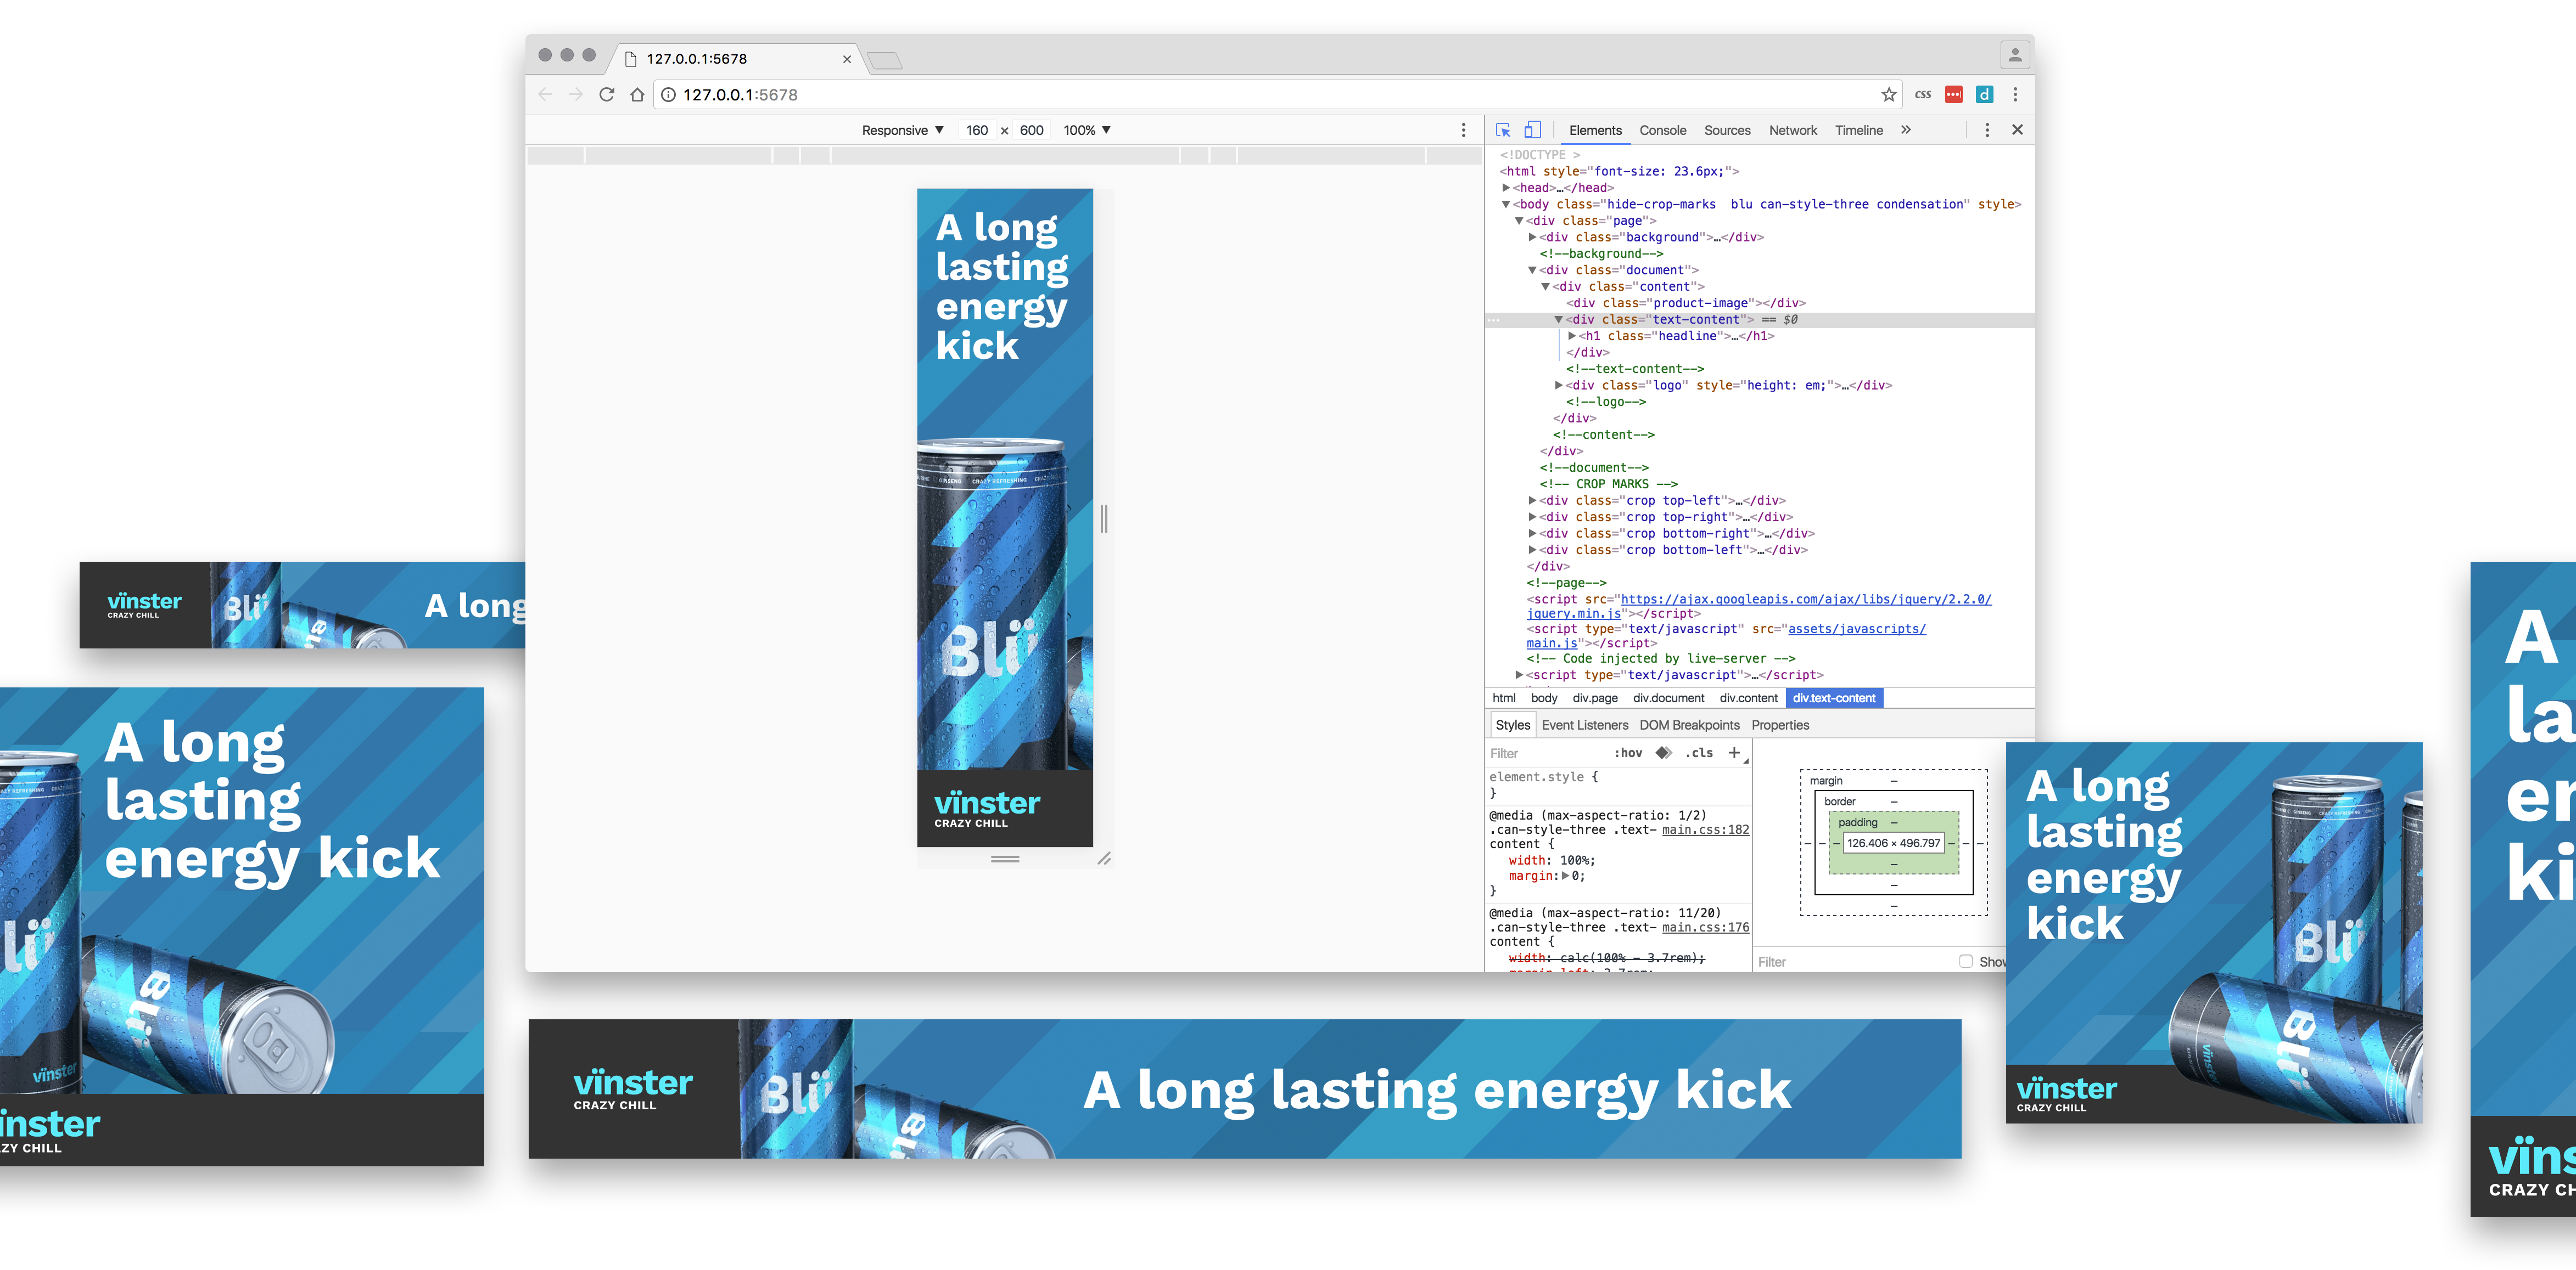Open the Responsive device dropdown
This screenshot has width=2576, height=1270.
(902, 130)
